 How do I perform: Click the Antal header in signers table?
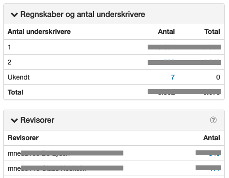click(x=167, y=32)
